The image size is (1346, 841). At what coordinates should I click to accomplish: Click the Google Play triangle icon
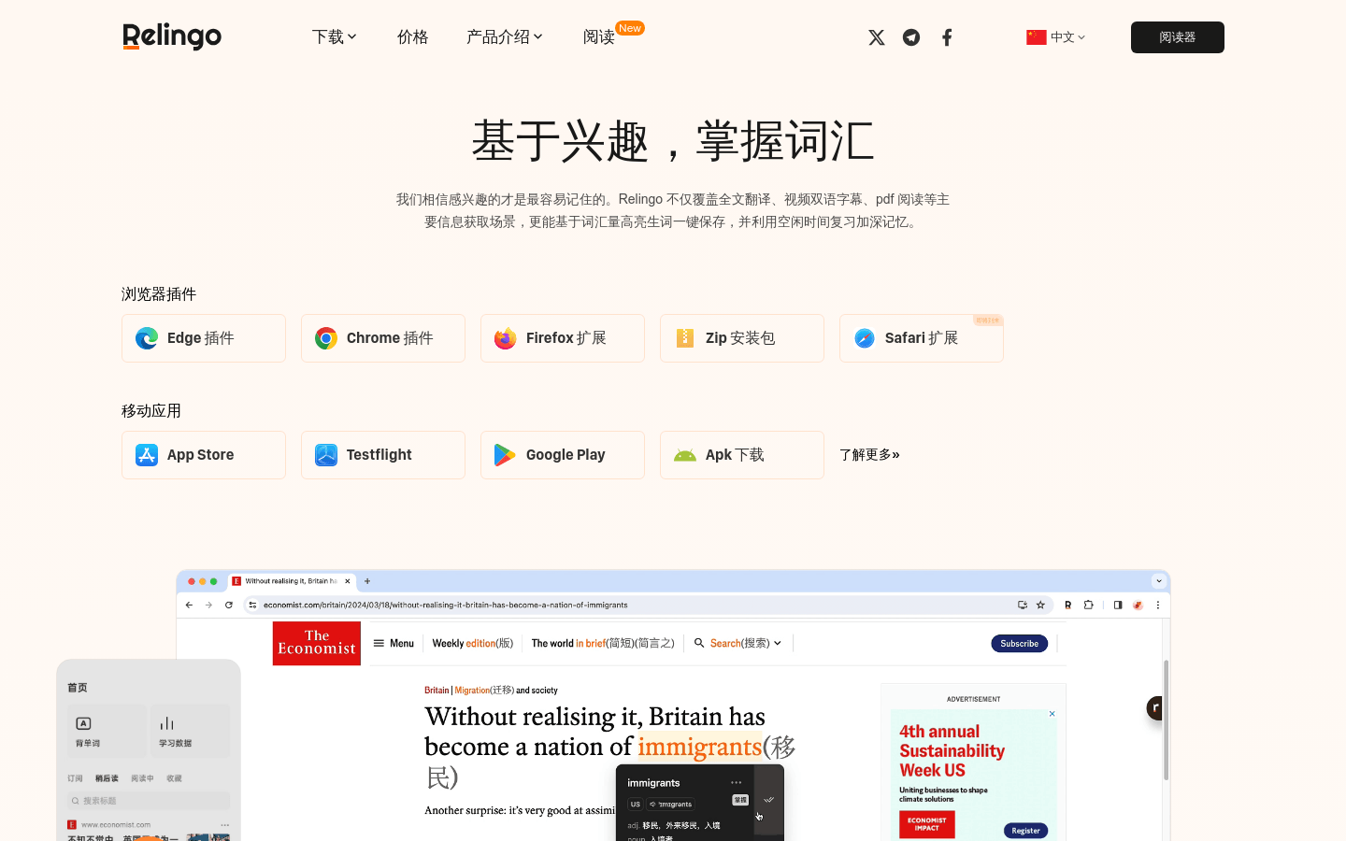[505, 455]
